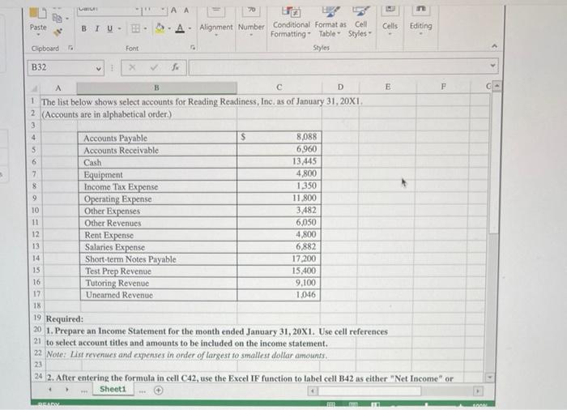
Task: Open Clipboard dialog launcher
Action: (x=70, y=48)
